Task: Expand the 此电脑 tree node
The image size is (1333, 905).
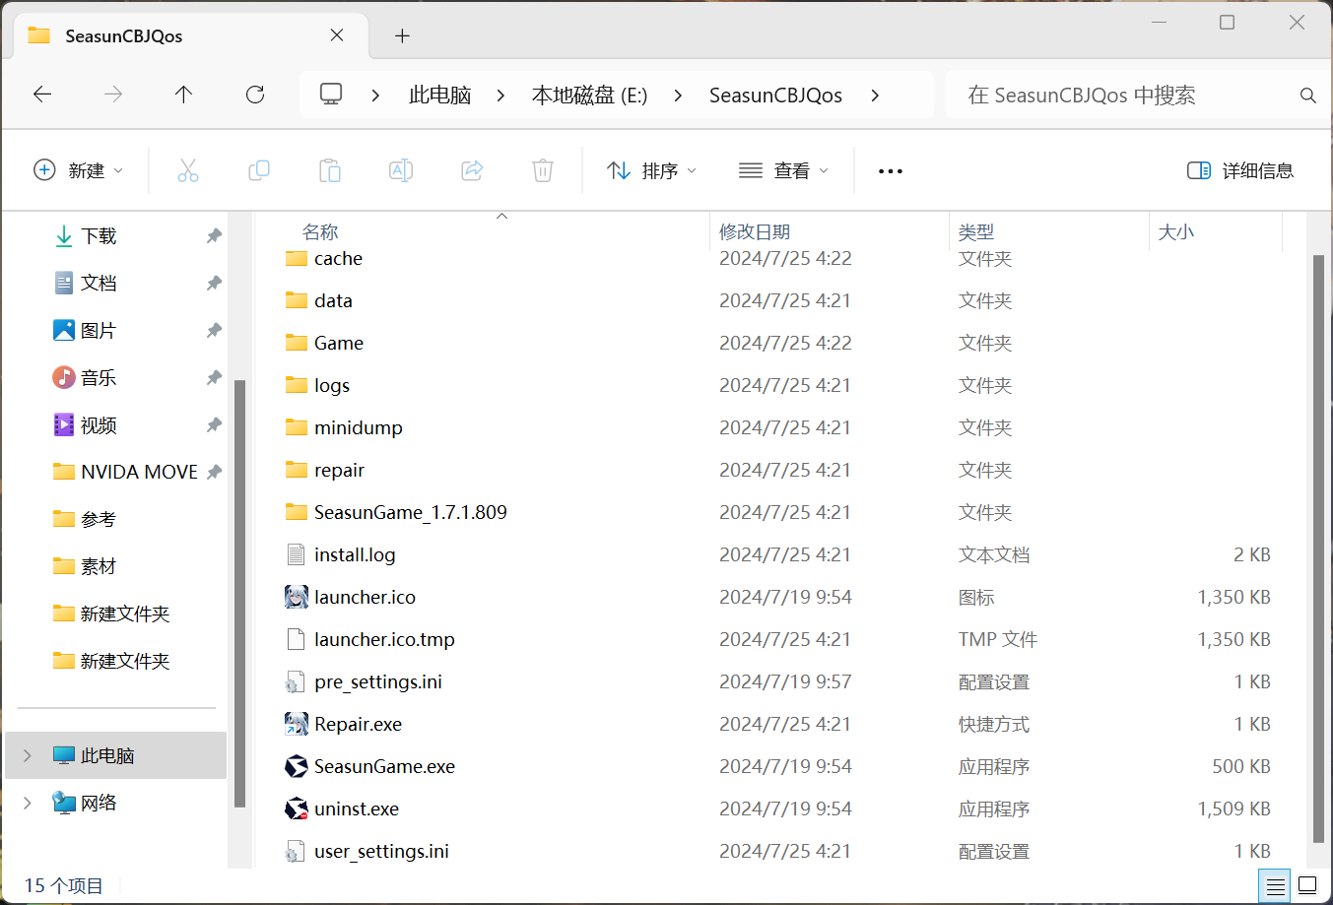Action: (28, 755)
